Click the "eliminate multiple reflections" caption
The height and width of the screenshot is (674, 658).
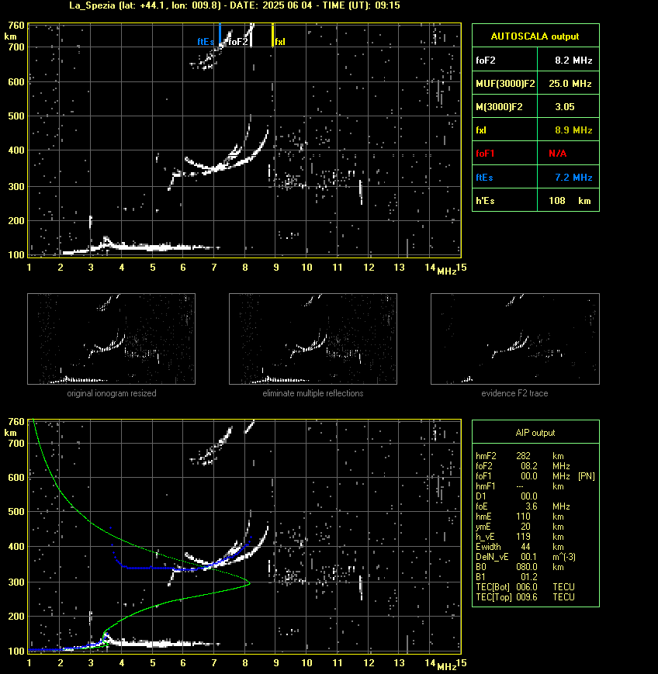pos(313,393)
